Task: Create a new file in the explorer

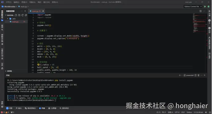Action: [16, 15]
